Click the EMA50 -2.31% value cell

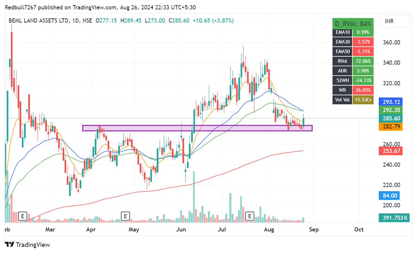(362, 51)
